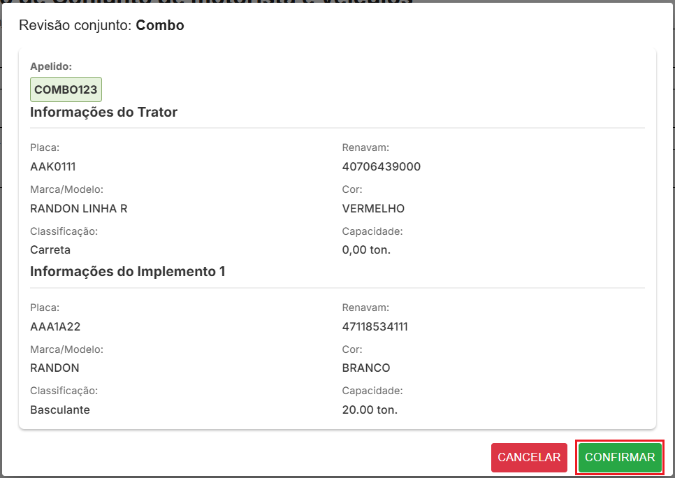Click the CONFIRMAR button

click(x=619, y=457)
